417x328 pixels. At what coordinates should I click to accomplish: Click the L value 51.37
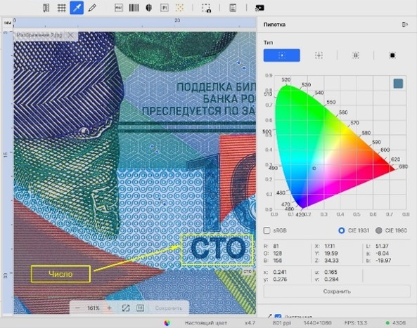(382, 247)
